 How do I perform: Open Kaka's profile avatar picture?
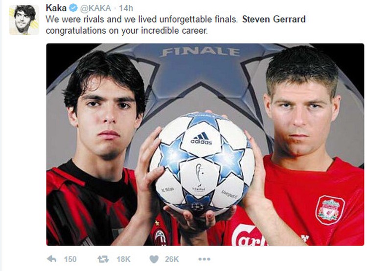[x=24, y=20]
